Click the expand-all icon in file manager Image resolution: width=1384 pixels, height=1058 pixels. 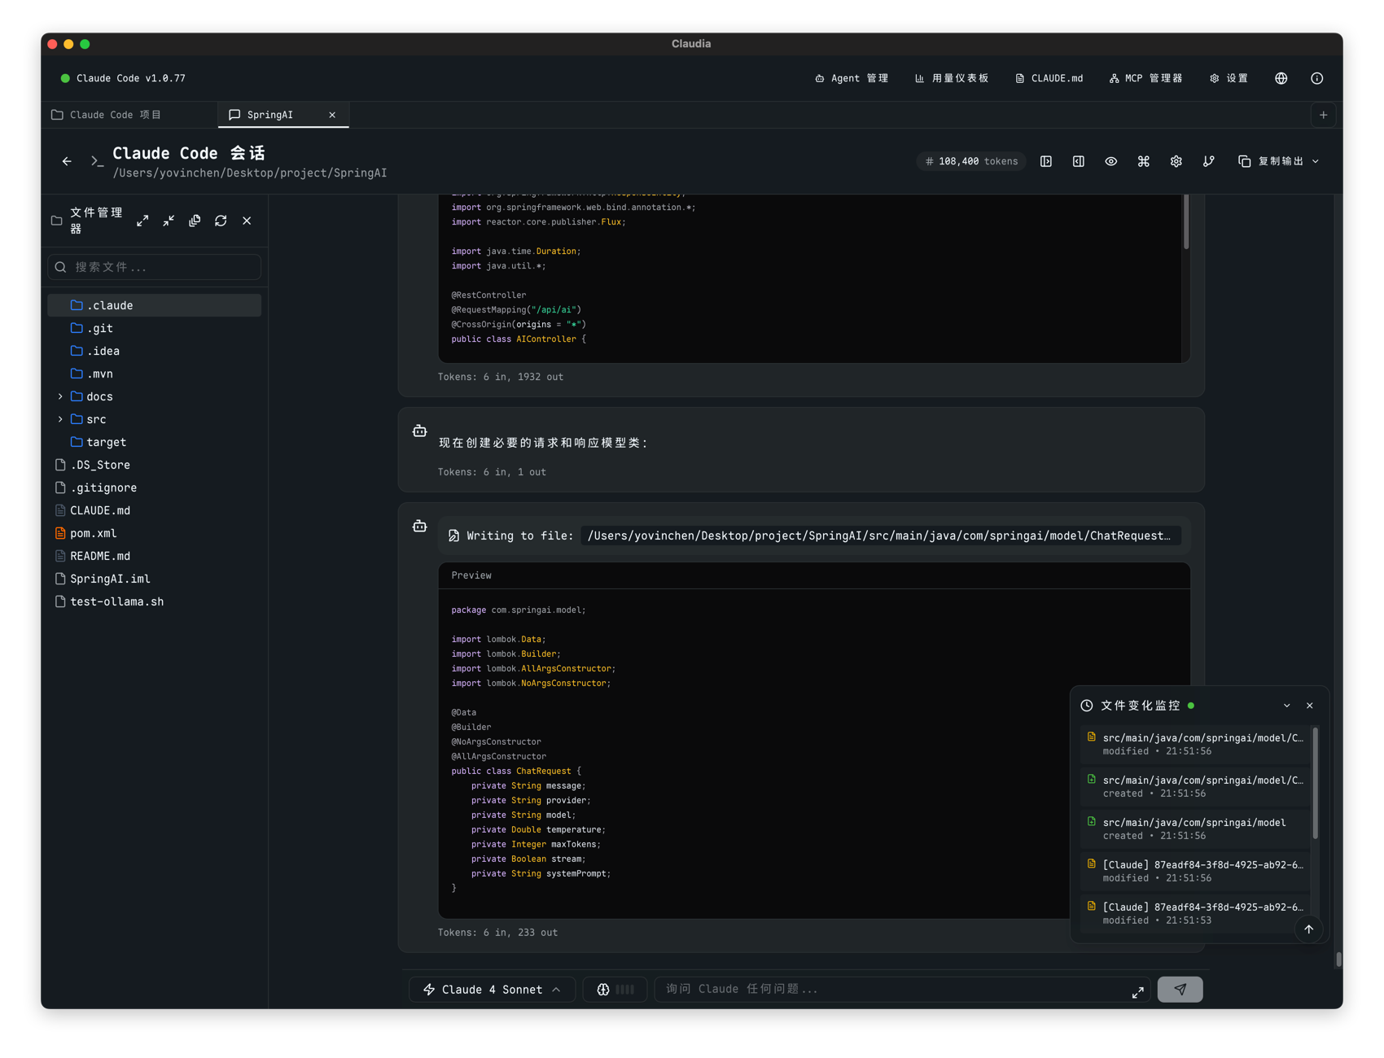142,221
